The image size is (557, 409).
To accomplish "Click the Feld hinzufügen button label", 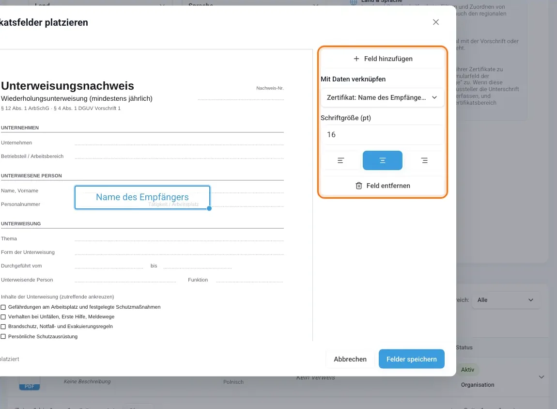I will click(388, 59).
